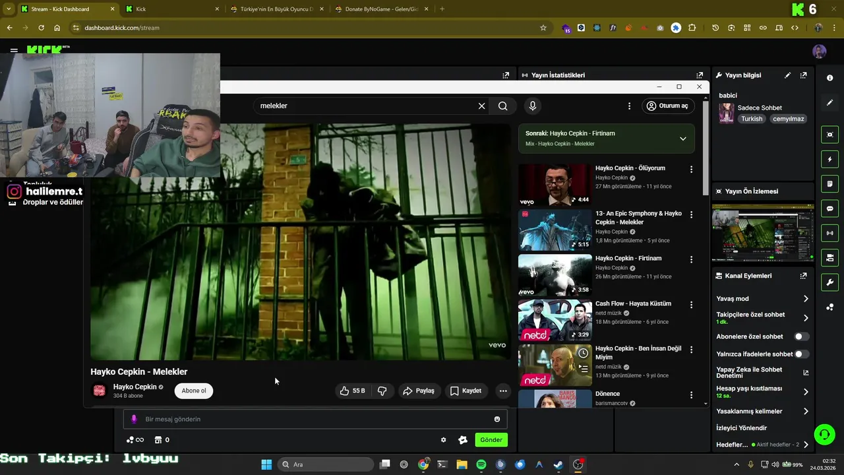Start voice search with the microphone icon

click(x=533, y=106)
